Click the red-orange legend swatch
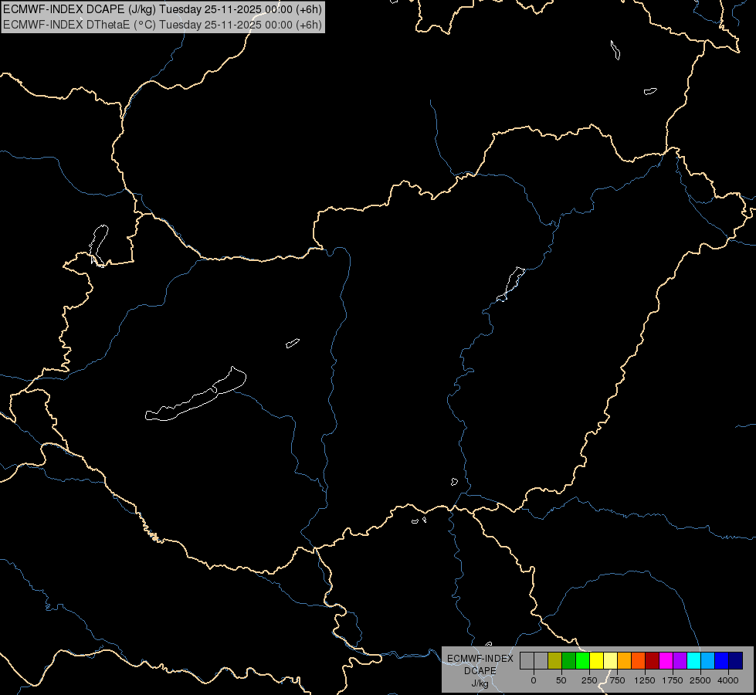756x695 pixels. (x=638, y=660)
